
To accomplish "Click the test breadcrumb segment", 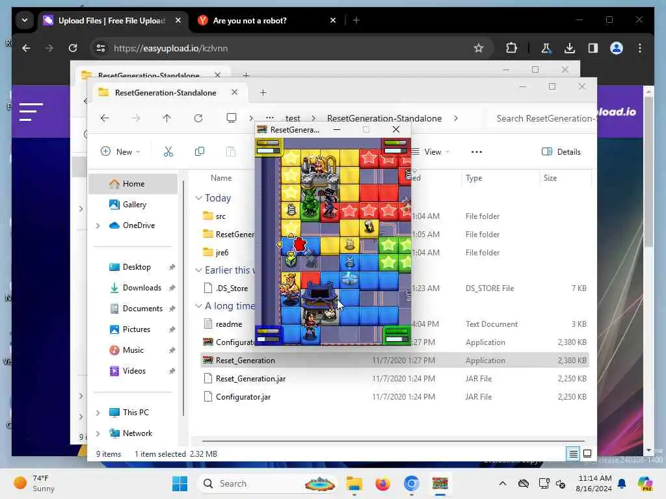I will coord(293,118).
